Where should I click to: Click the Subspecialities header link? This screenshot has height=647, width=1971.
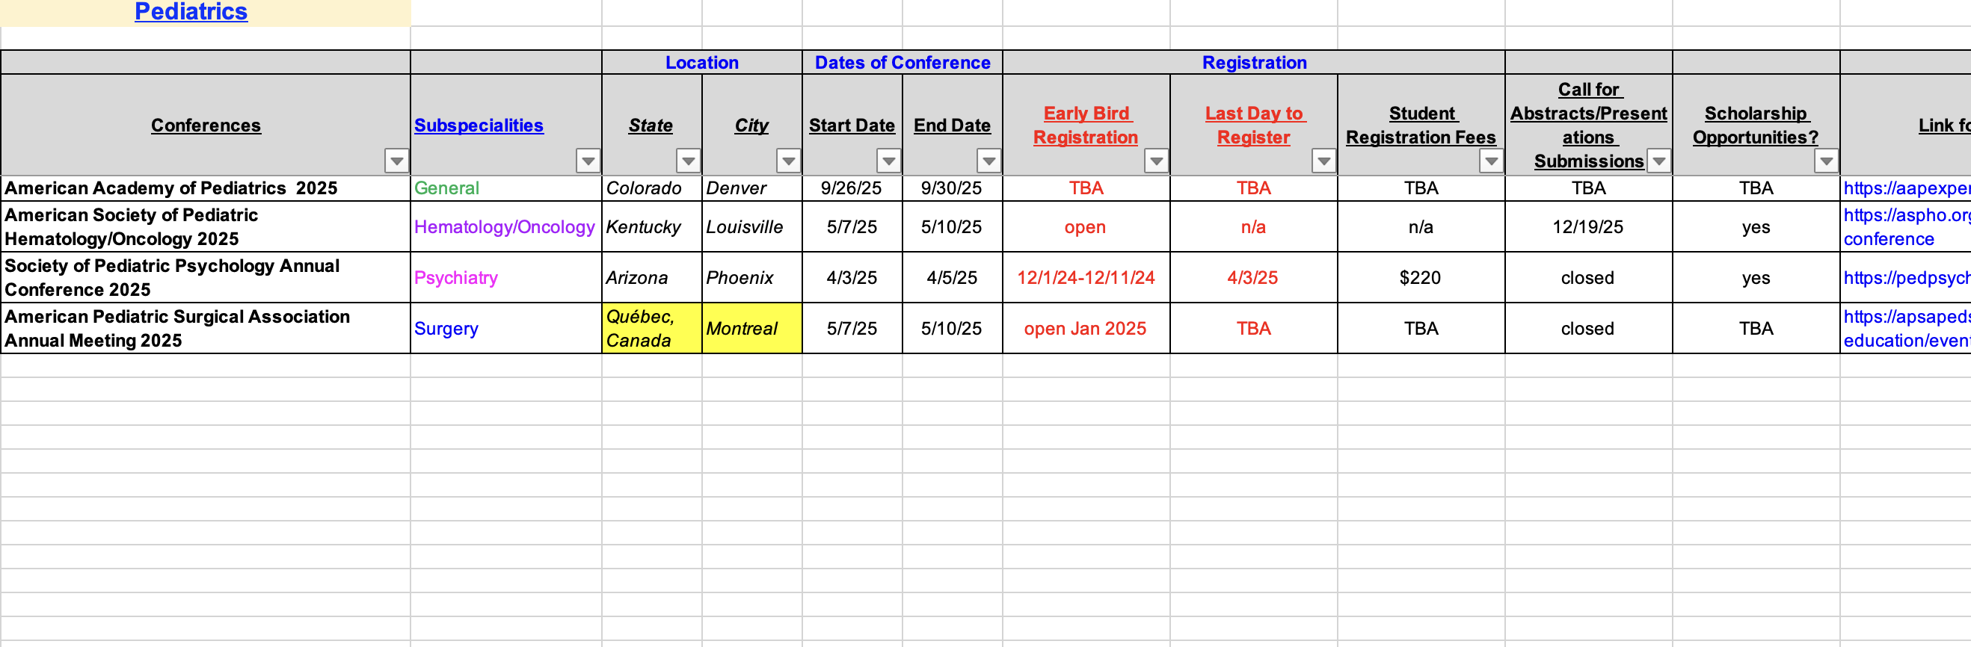tap(479, 126)
